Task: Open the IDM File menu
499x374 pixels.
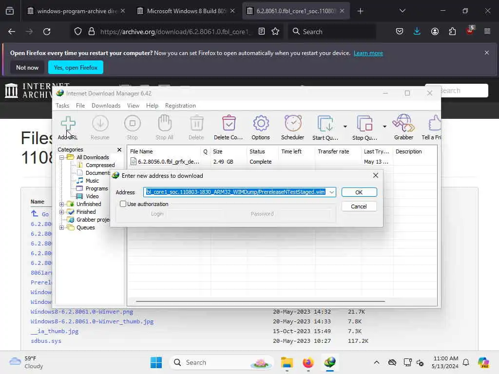Action: point(80,106)
